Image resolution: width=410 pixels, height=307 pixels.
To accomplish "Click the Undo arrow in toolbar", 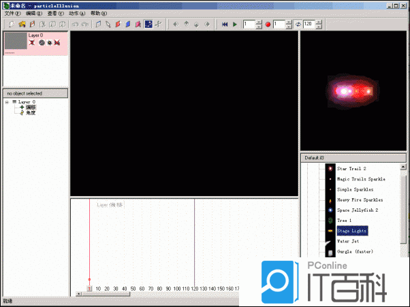I will pos(75,25).
